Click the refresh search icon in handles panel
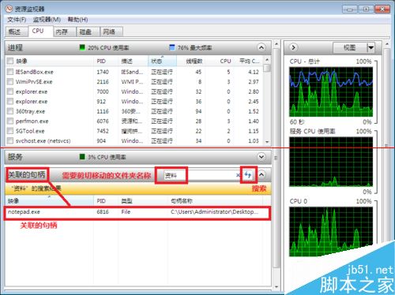The width and height of the screenshot is (395, 295). click(x=248, y=174)
